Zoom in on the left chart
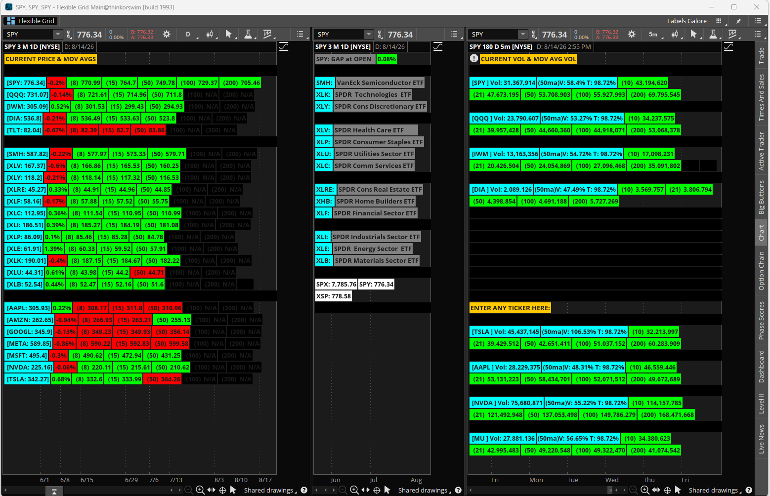The height and width of the screenshot is (496, 770). (200, 490)
